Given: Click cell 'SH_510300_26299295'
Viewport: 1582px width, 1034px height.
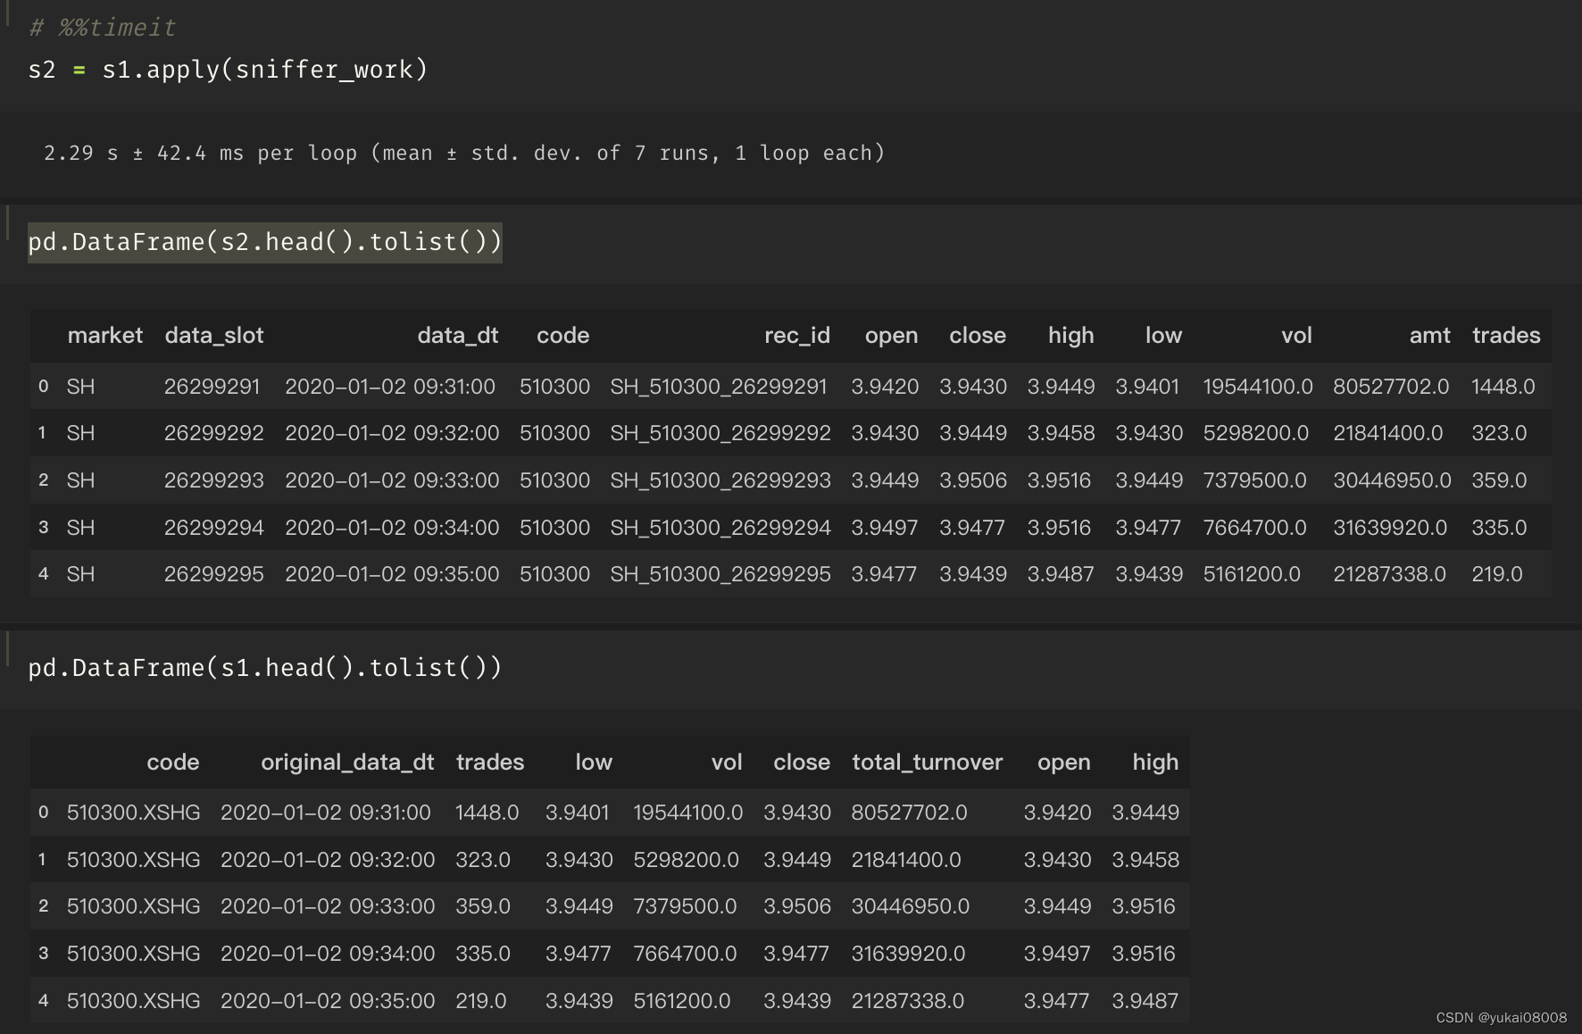Looking at the screenshot, I should tap(720, 574).
